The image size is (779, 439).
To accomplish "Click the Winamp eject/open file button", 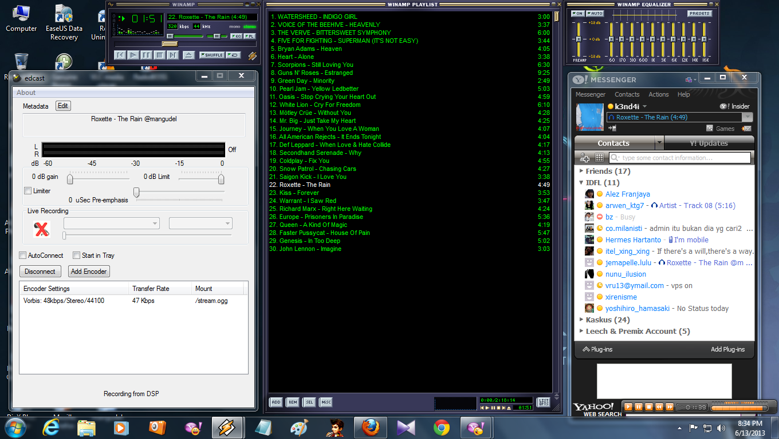I will click(x=188, y=55).
